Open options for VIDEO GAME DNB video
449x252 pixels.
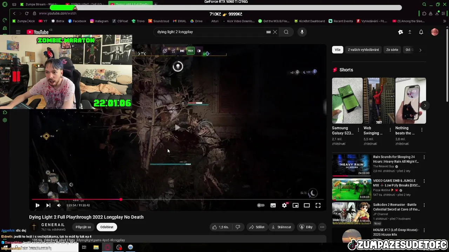pyautogui.click(x=424, y=181)
